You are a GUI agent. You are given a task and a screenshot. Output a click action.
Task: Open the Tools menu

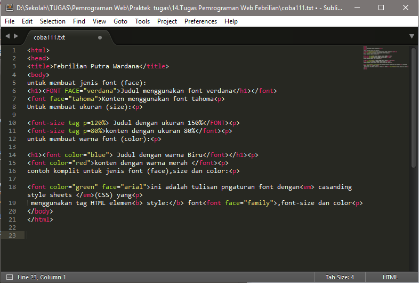[x=142, y=21]
